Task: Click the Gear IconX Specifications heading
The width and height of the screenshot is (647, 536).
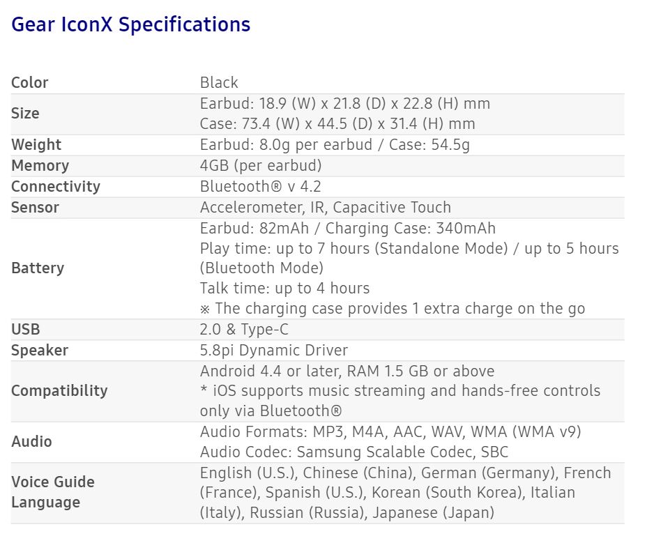Action: pyautogui.click(x=131, y=25)
